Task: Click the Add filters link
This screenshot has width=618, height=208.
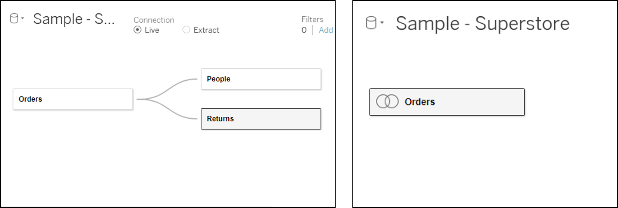Action: (x=326, y=30)
